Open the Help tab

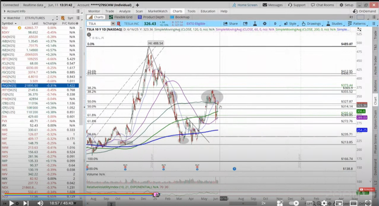click(224, 11)
